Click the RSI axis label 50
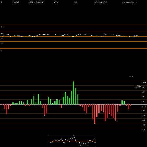Image resolution: width=147 pixels, height=147 pixels. point(2,39)
